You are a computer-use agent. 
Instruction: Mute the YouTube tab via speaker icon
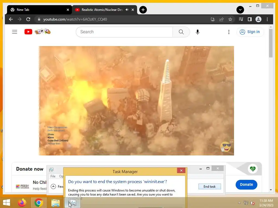coord(127,10)
